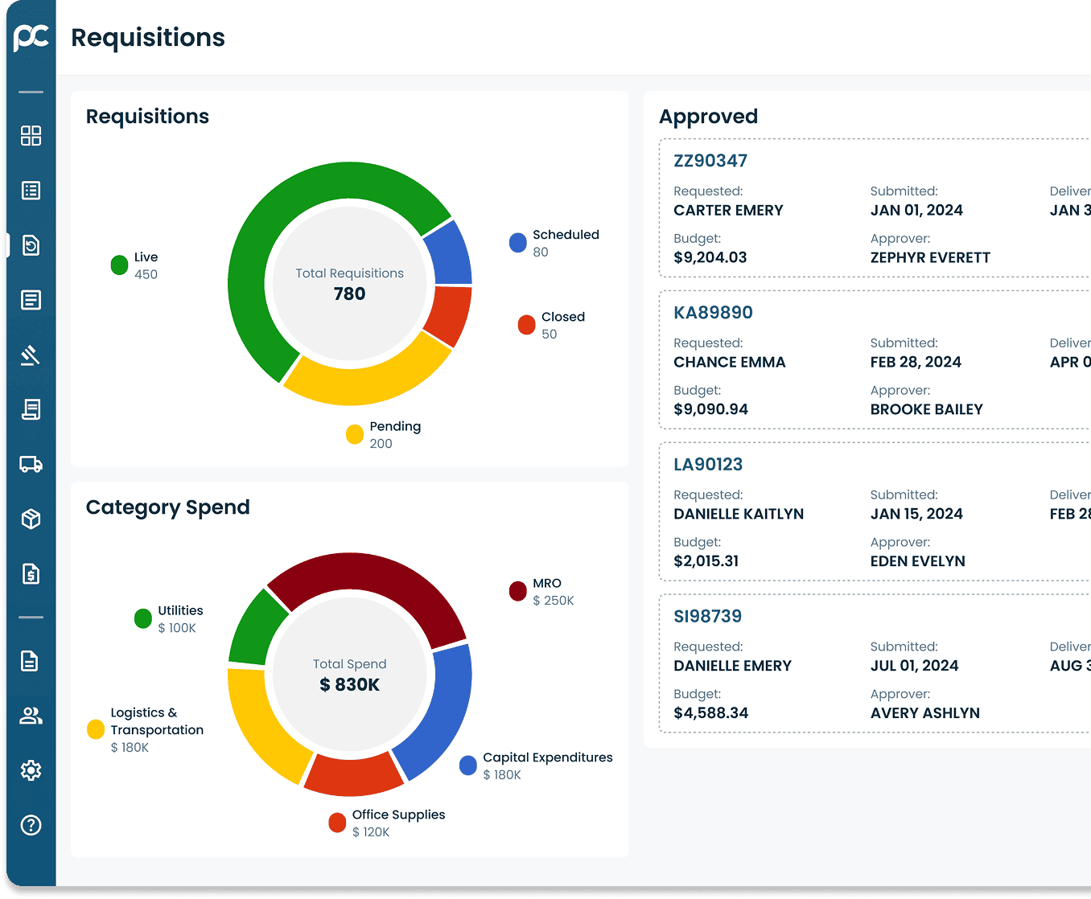Click the Total Requisitions donut center
Viewport: 1091px width, 899px height.
click(x=349, y=284)
